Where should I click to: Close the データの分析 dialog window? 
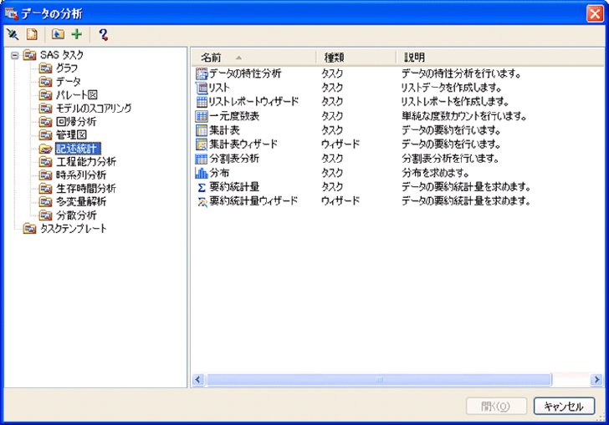click(x=595, y=13)
